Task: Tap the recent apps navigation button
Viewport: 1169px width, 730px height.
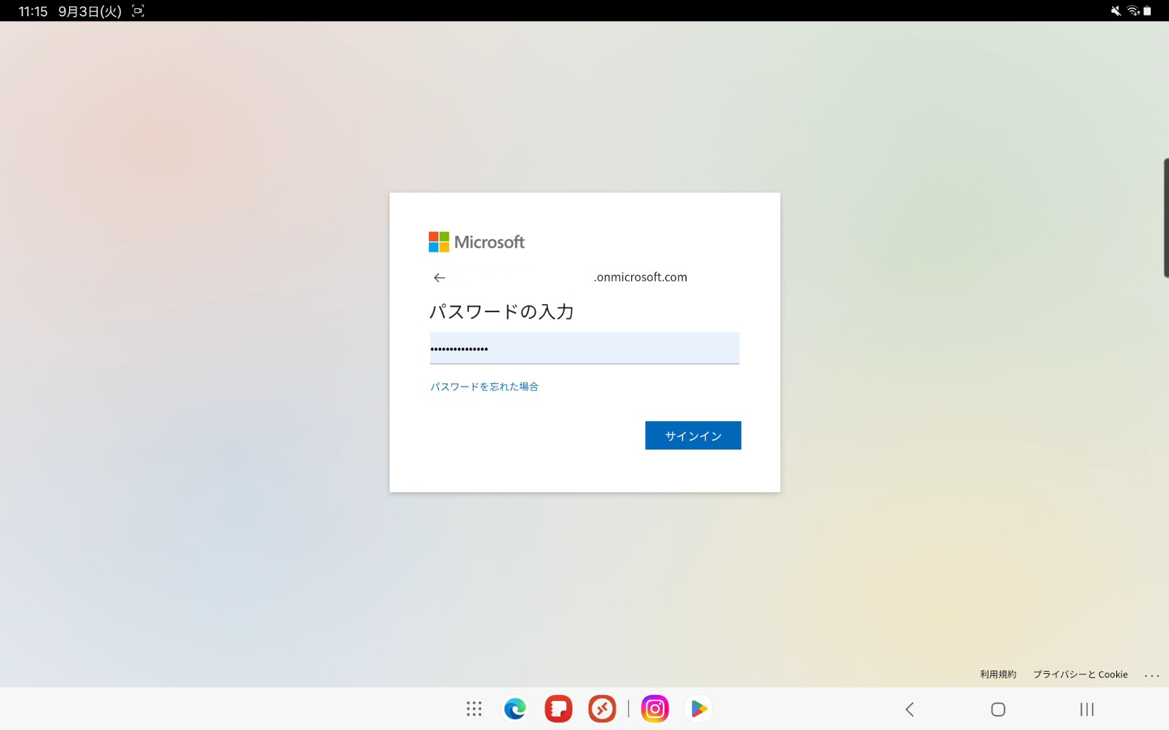Action: pyautogui.click(x=1086, y=709)
